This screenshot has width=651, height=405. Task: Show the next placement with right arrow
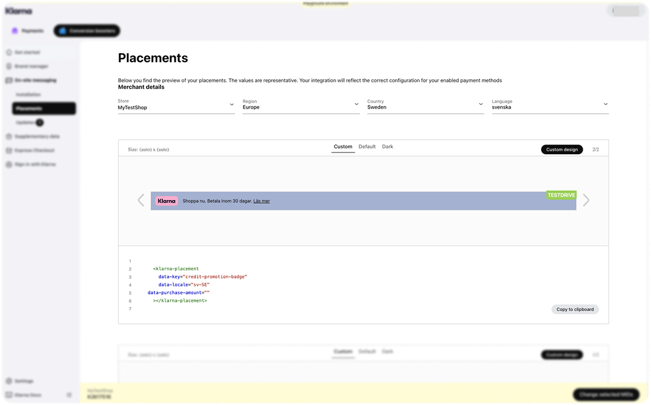(x=586, y=200)
